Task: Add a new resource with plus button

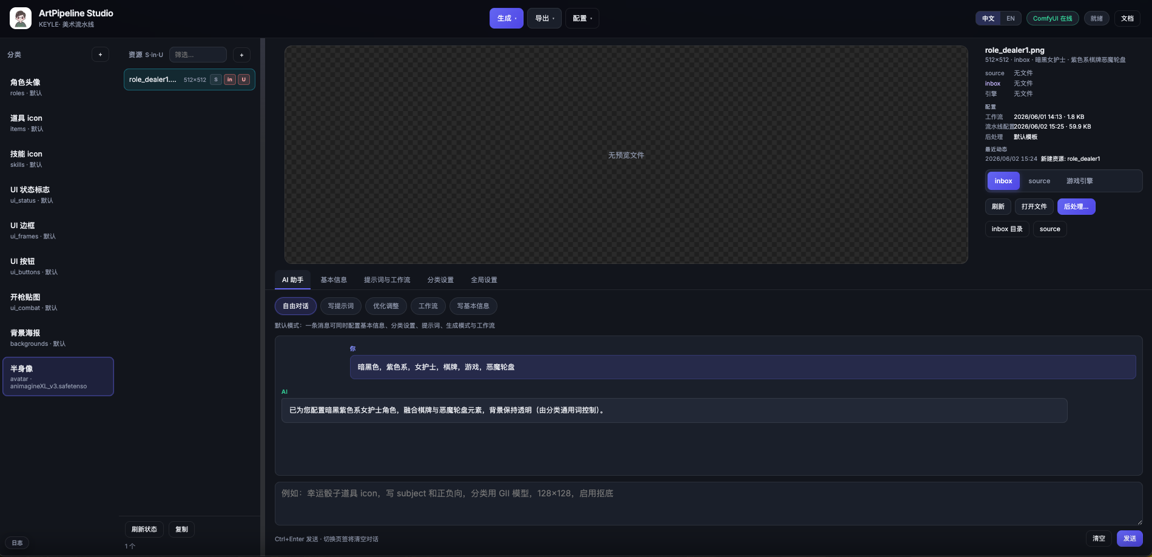Action: [x=241, y=55]
